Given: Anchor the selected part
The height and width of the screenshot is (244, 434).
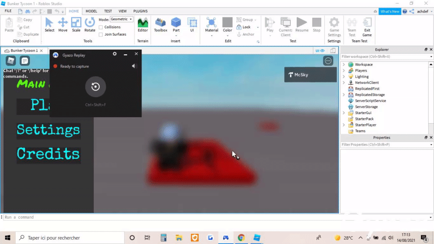Looking at the screenshot, I should point(246,34).
